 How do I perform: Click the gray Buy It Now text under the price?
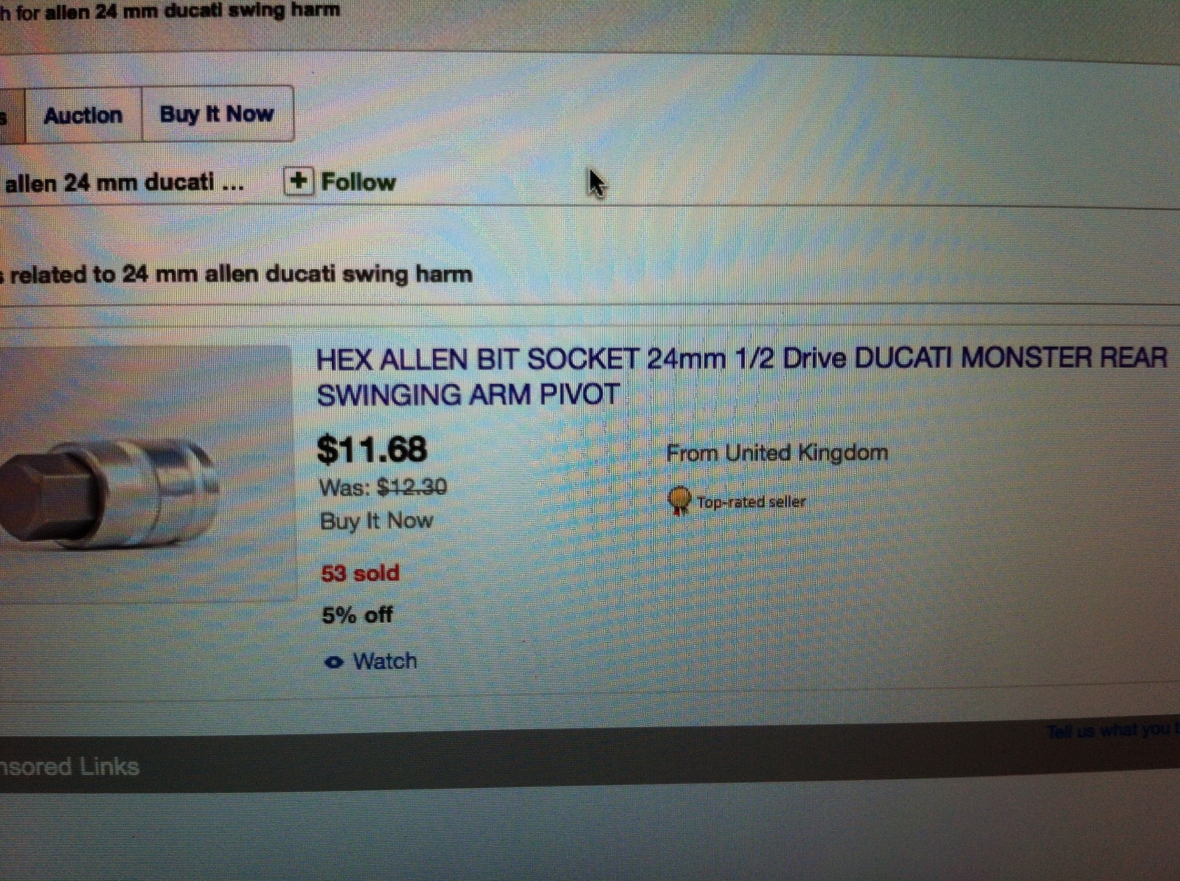(376, 521)
